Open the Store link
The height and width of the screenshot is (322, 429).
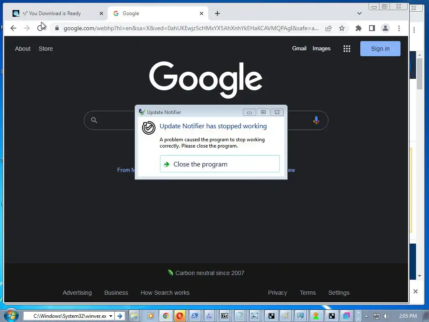pyautogui.click(x=46, y=49)
